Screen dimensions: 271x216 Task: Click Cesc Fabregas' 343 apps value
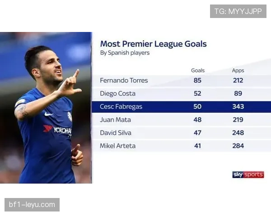(238, 107)
